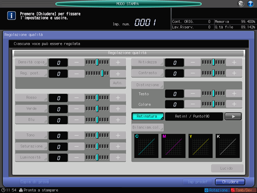
Task: Click the Copia di prova button
Action: pyautogui.click(x=34, y=182)
